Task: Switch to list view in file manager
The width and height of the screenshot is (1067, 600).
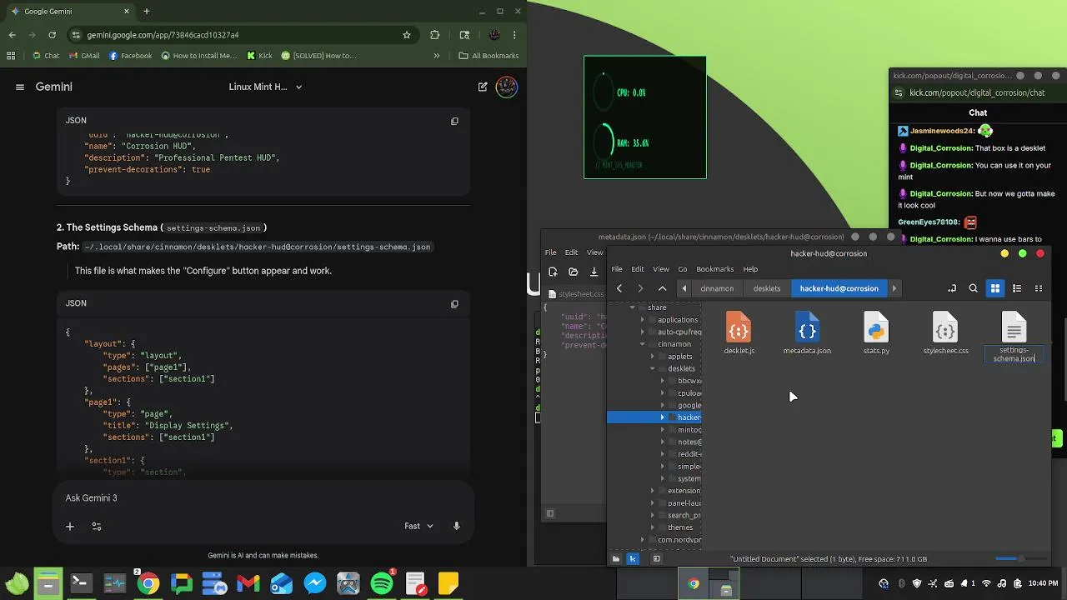Action: point(1017,288)
